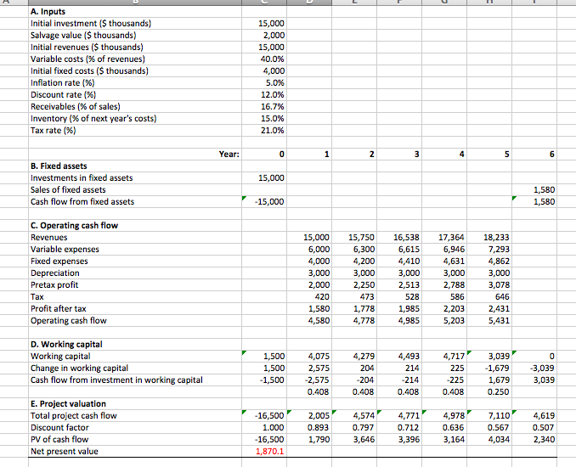576x467 pixels.
Task: Select Profit after tax value 1,778
Action: coord(354,309)
